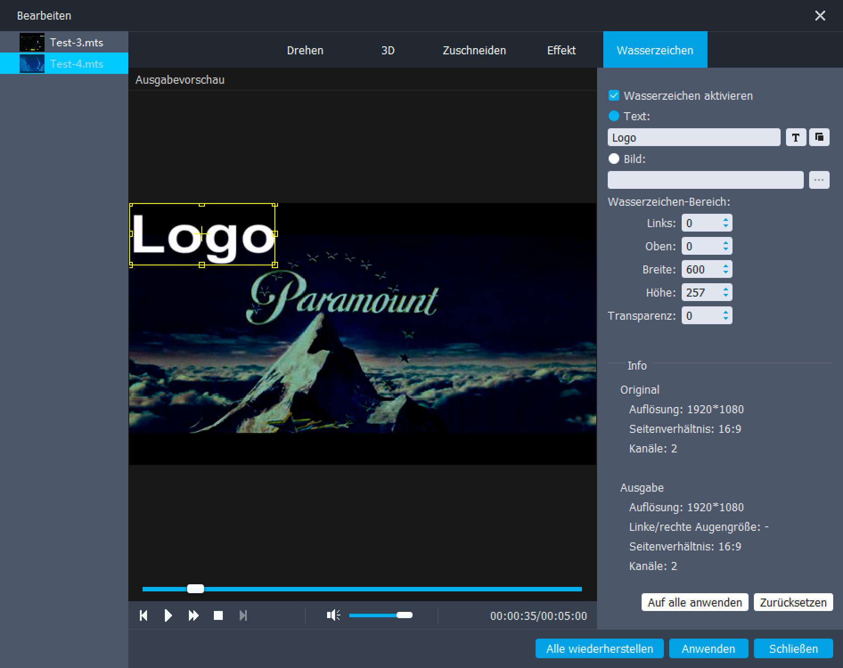Click the Logo watermark in the preview
The height and width of the screenshot is (668, 843).
[203, 234]
